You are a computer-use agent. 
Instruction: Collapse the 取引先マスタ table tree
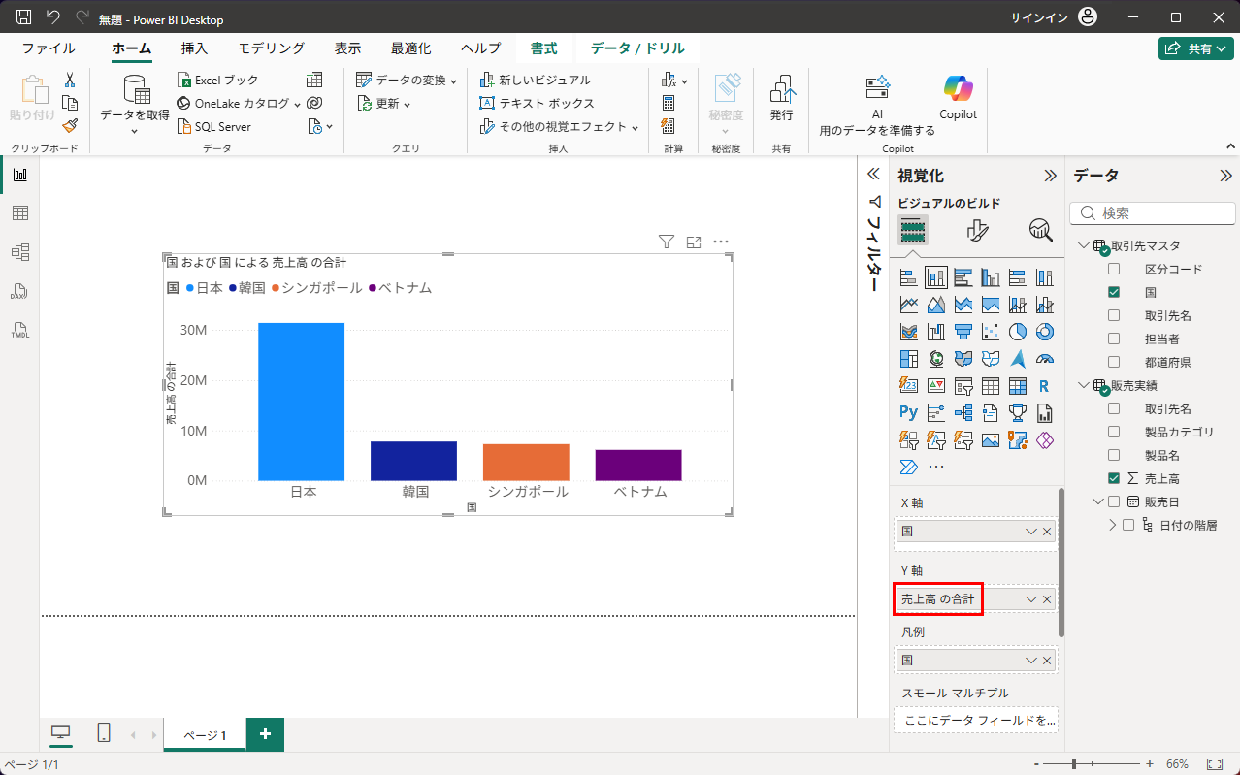[1084, 245]
